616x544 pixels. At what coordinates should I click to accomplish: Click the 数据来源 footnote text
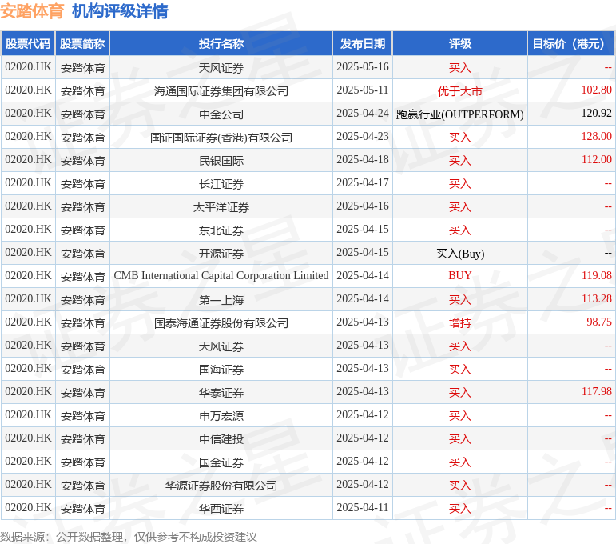(128, 537)
